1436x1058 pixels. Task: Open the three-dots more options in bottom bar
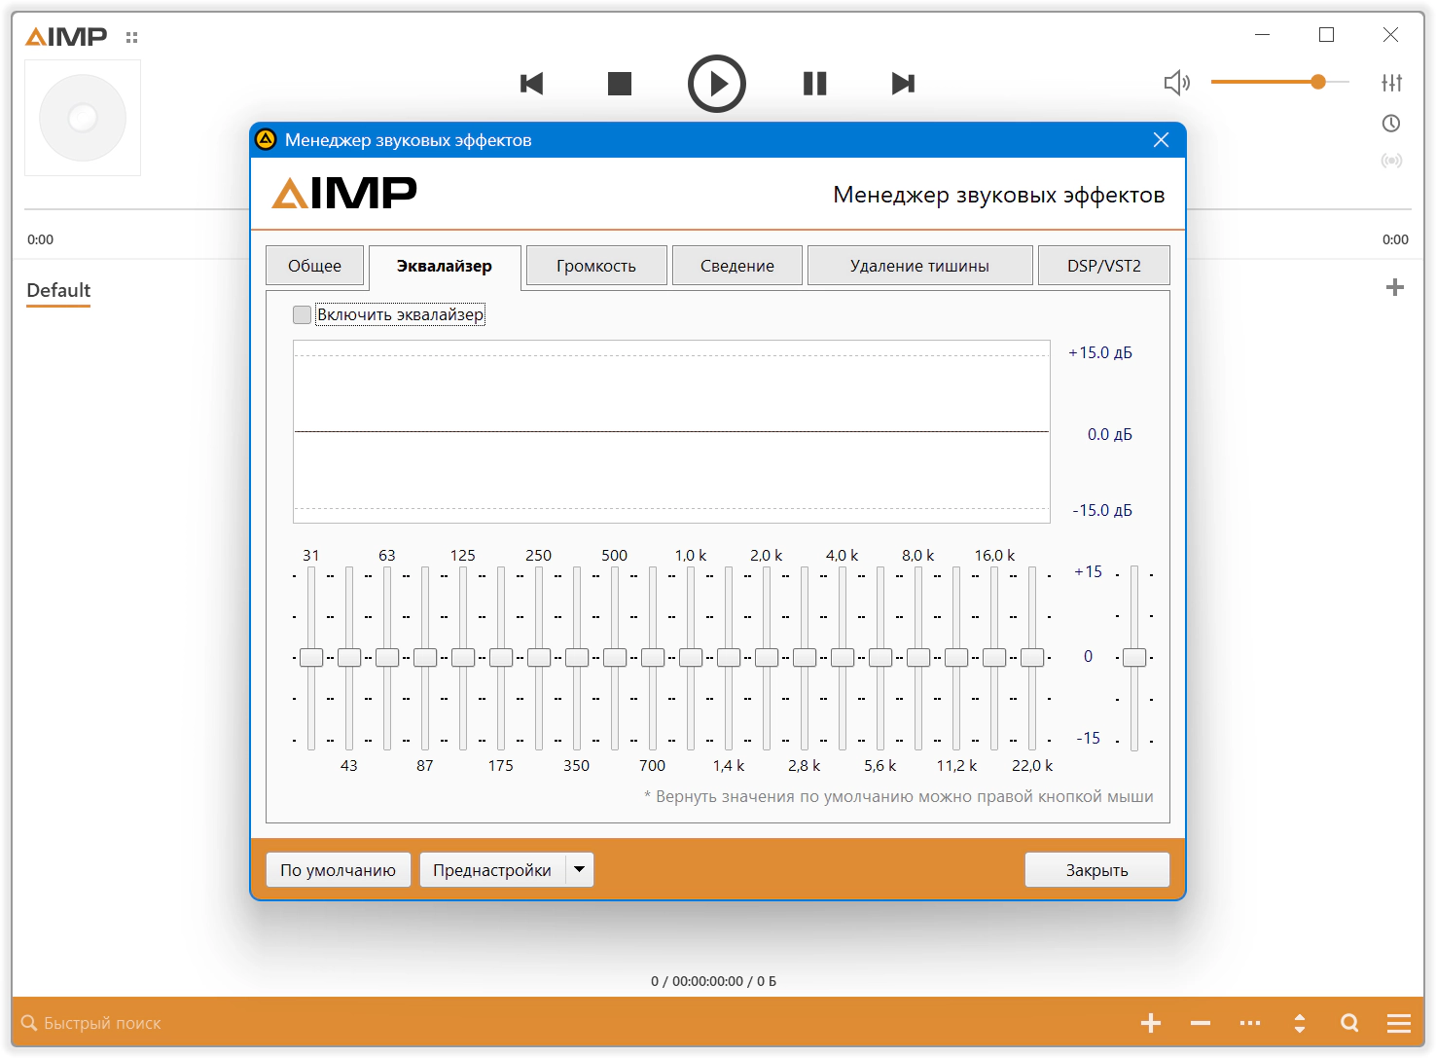pos(1250,1023)
